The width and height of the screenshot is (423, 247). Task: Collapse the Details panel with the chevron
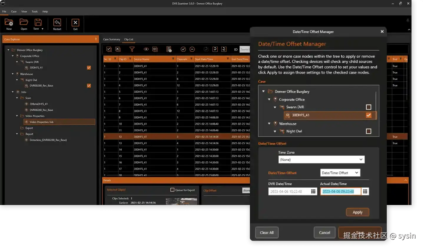[x=406, y=180]
